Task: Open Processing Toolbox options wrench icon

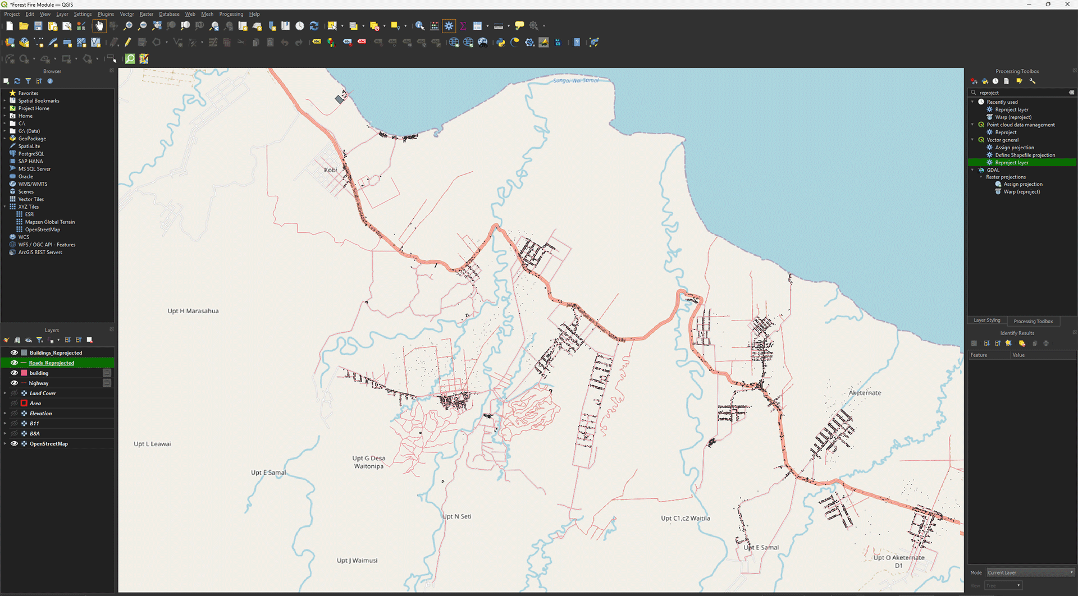Action: 1032,81
